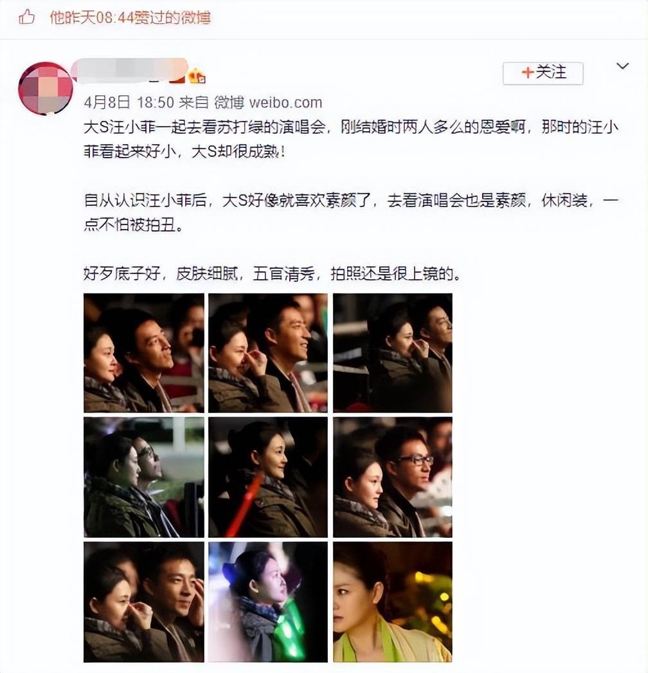Click the post line starting 好歹底子好
This screenshot has height=673, width=648.
[x=273, y=273]
